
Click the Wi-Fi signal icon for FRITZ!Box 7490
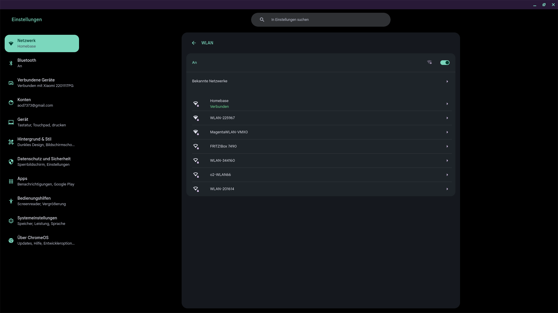[196, 147]
